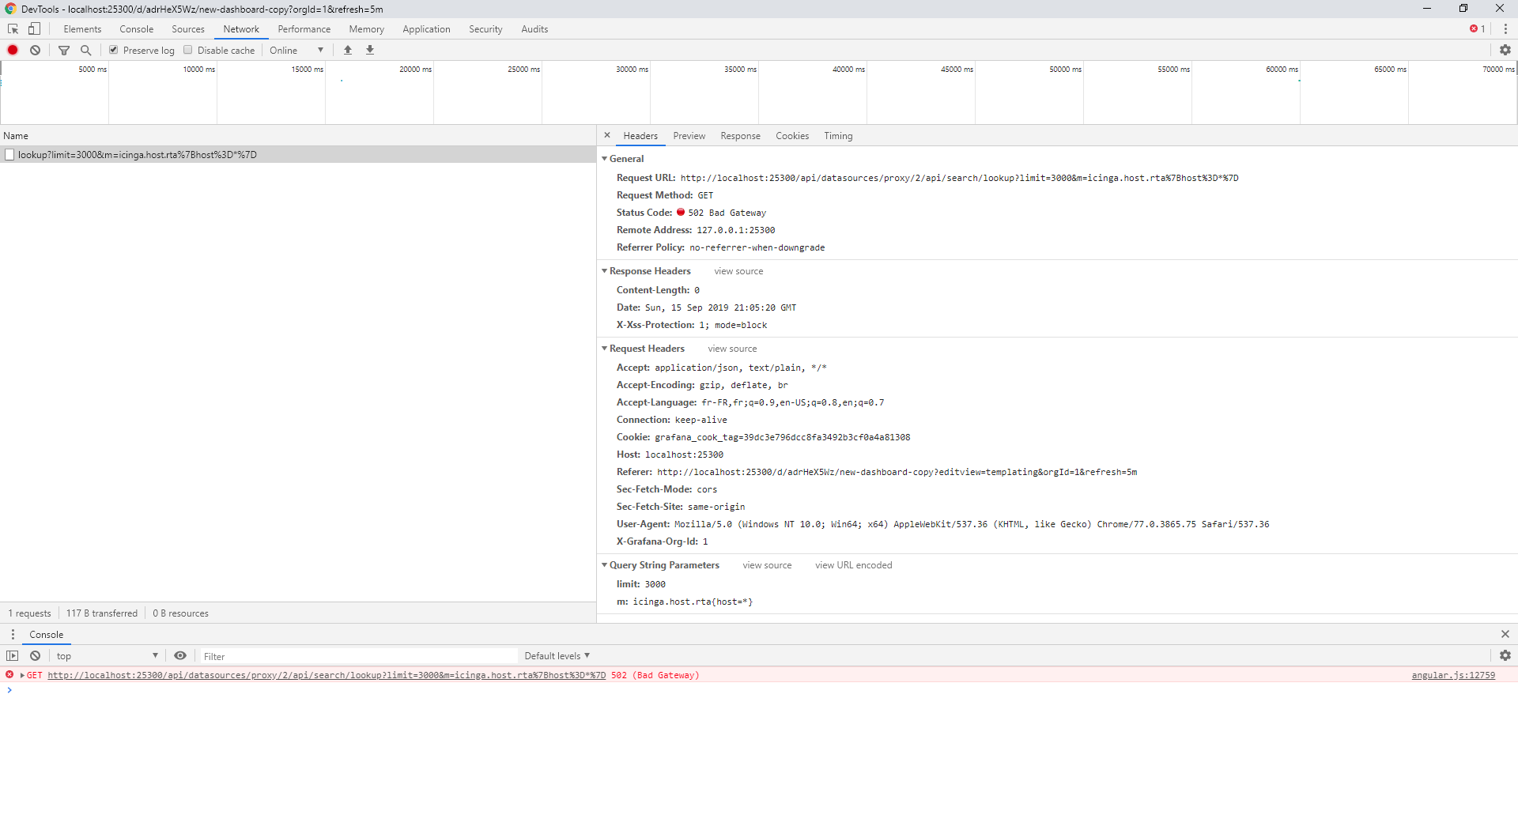
Task: Open the Performance panel
Action: (304, 28)
